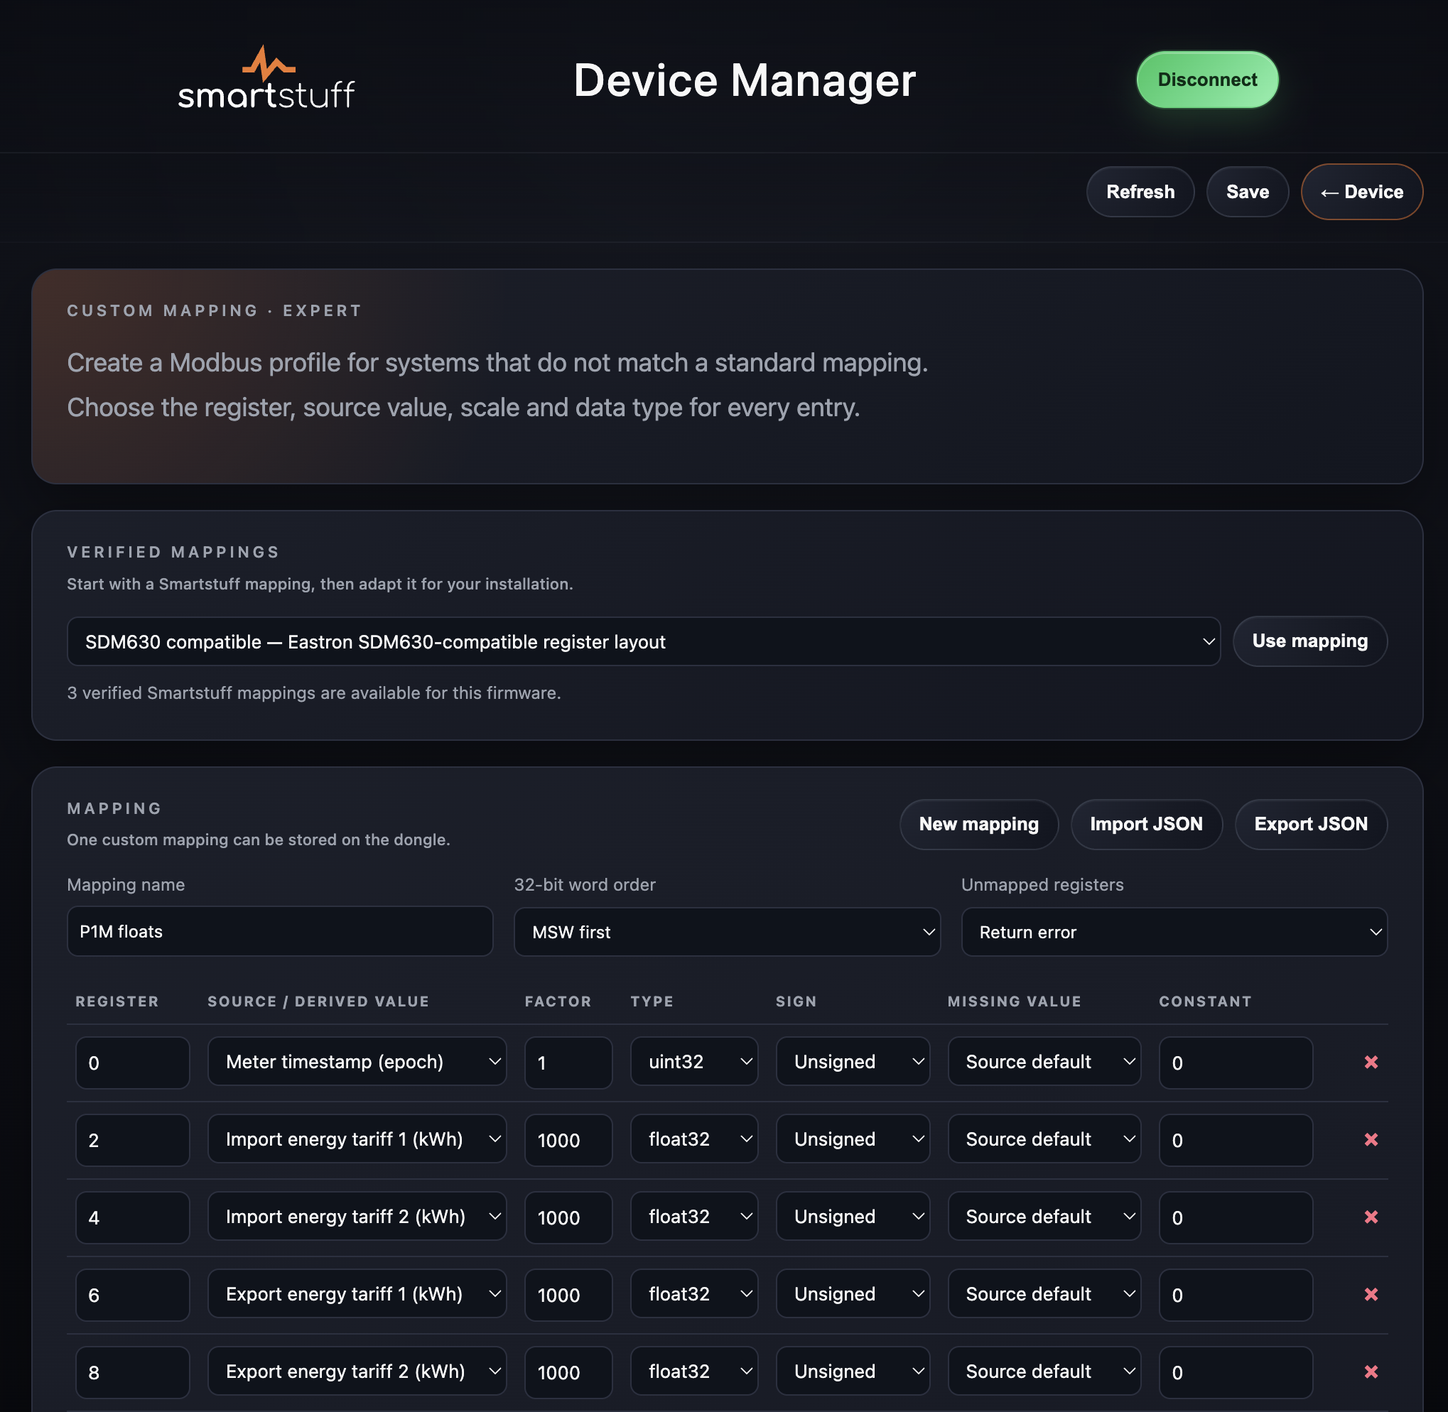The height and width of the screenshot is (1412, 1448).
Task: Open the Sign dropdown for register 0
Action: [853, 1062]
